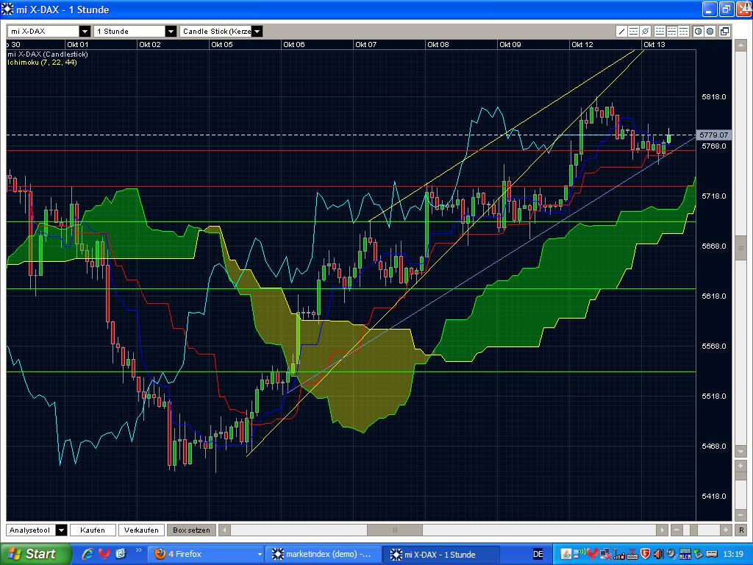753x565 pixels.
Task: Click the horizontal scrollbar thumb
Action: 395,530
